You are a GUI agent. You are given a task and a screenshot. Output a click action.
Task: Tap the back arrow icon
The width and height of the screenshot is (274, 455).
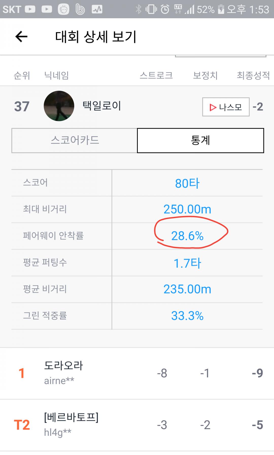[x=21, y=37]
